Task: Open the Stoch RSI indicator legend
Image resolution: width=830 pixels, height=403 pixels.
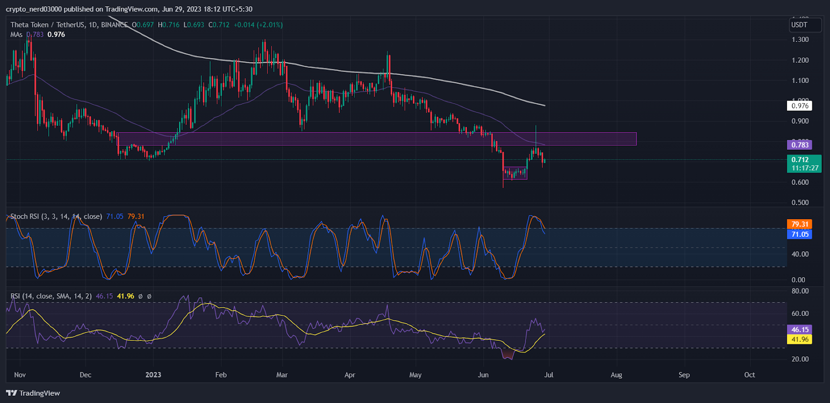Action: [56, 217]
